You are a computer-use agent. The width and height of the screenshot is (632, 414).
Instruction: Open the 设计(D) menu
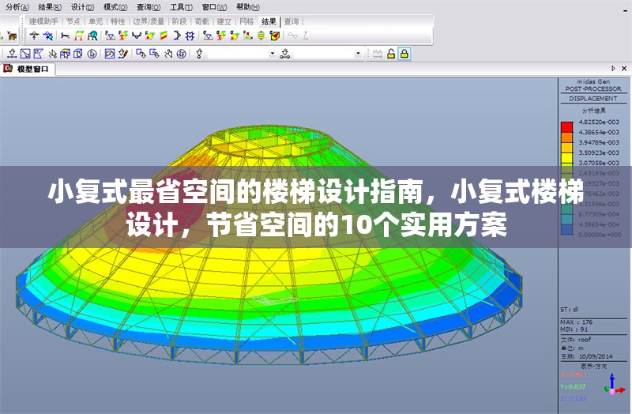83,7
